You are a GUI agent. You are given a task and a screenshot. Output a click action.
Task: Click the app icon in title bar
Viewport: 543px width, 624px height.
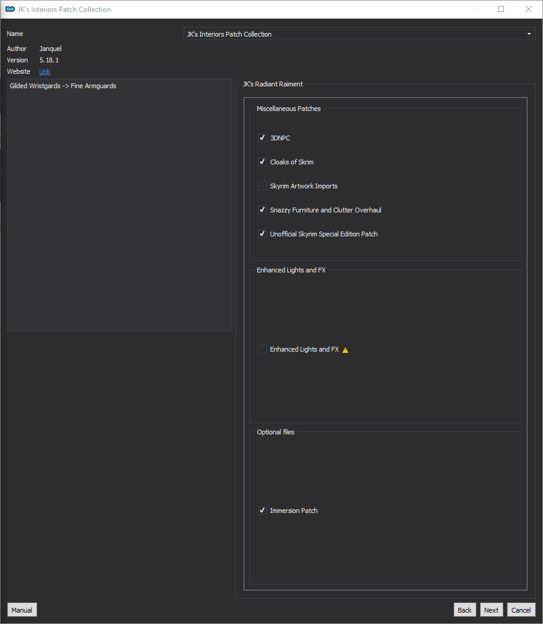(10, 9)
